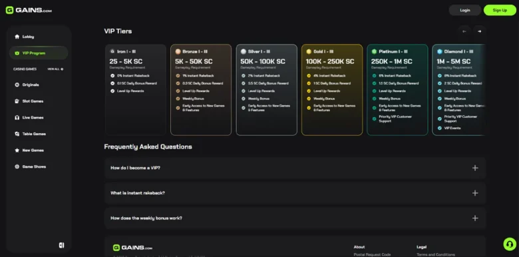
Task: Click the New Games star icon
Action: pos(17,150)
